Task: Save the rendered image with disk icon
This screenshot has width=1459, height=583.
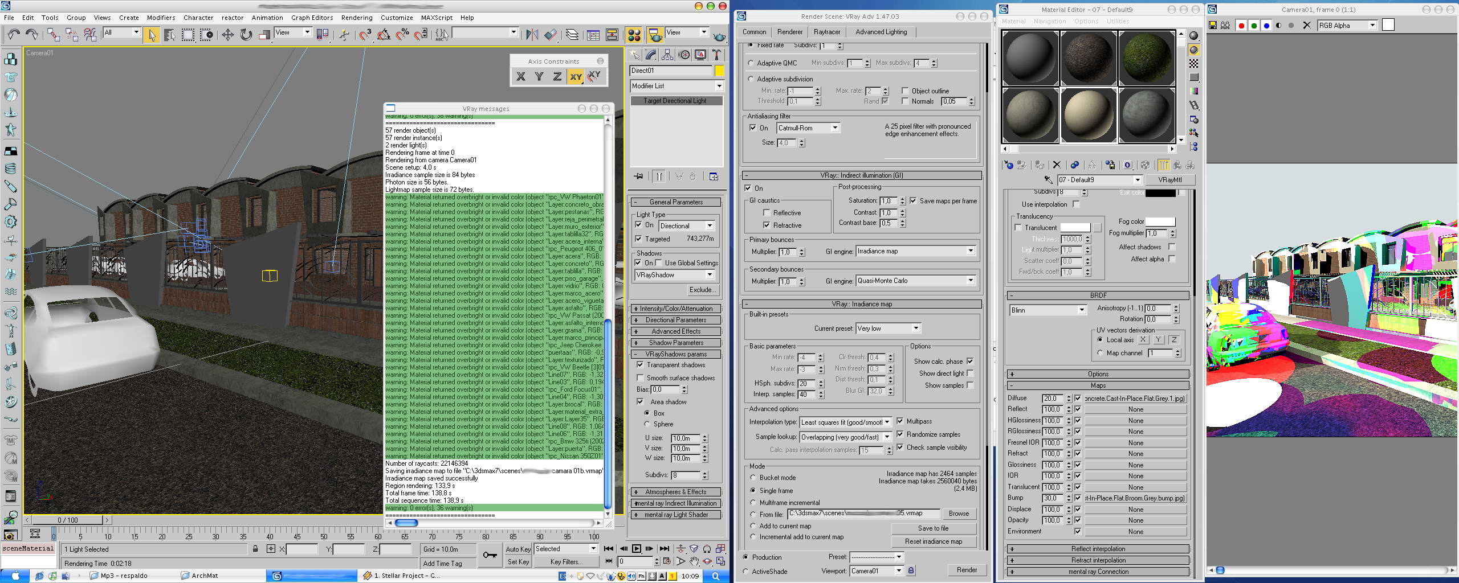Action: click(x=1213, y=26)
